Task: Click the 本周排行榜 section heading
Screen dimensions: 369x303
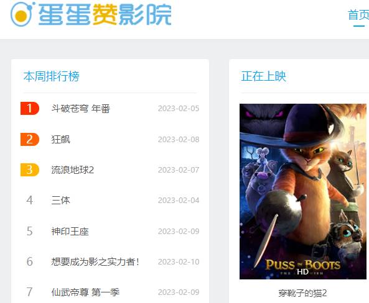Action: click(52, 76)
